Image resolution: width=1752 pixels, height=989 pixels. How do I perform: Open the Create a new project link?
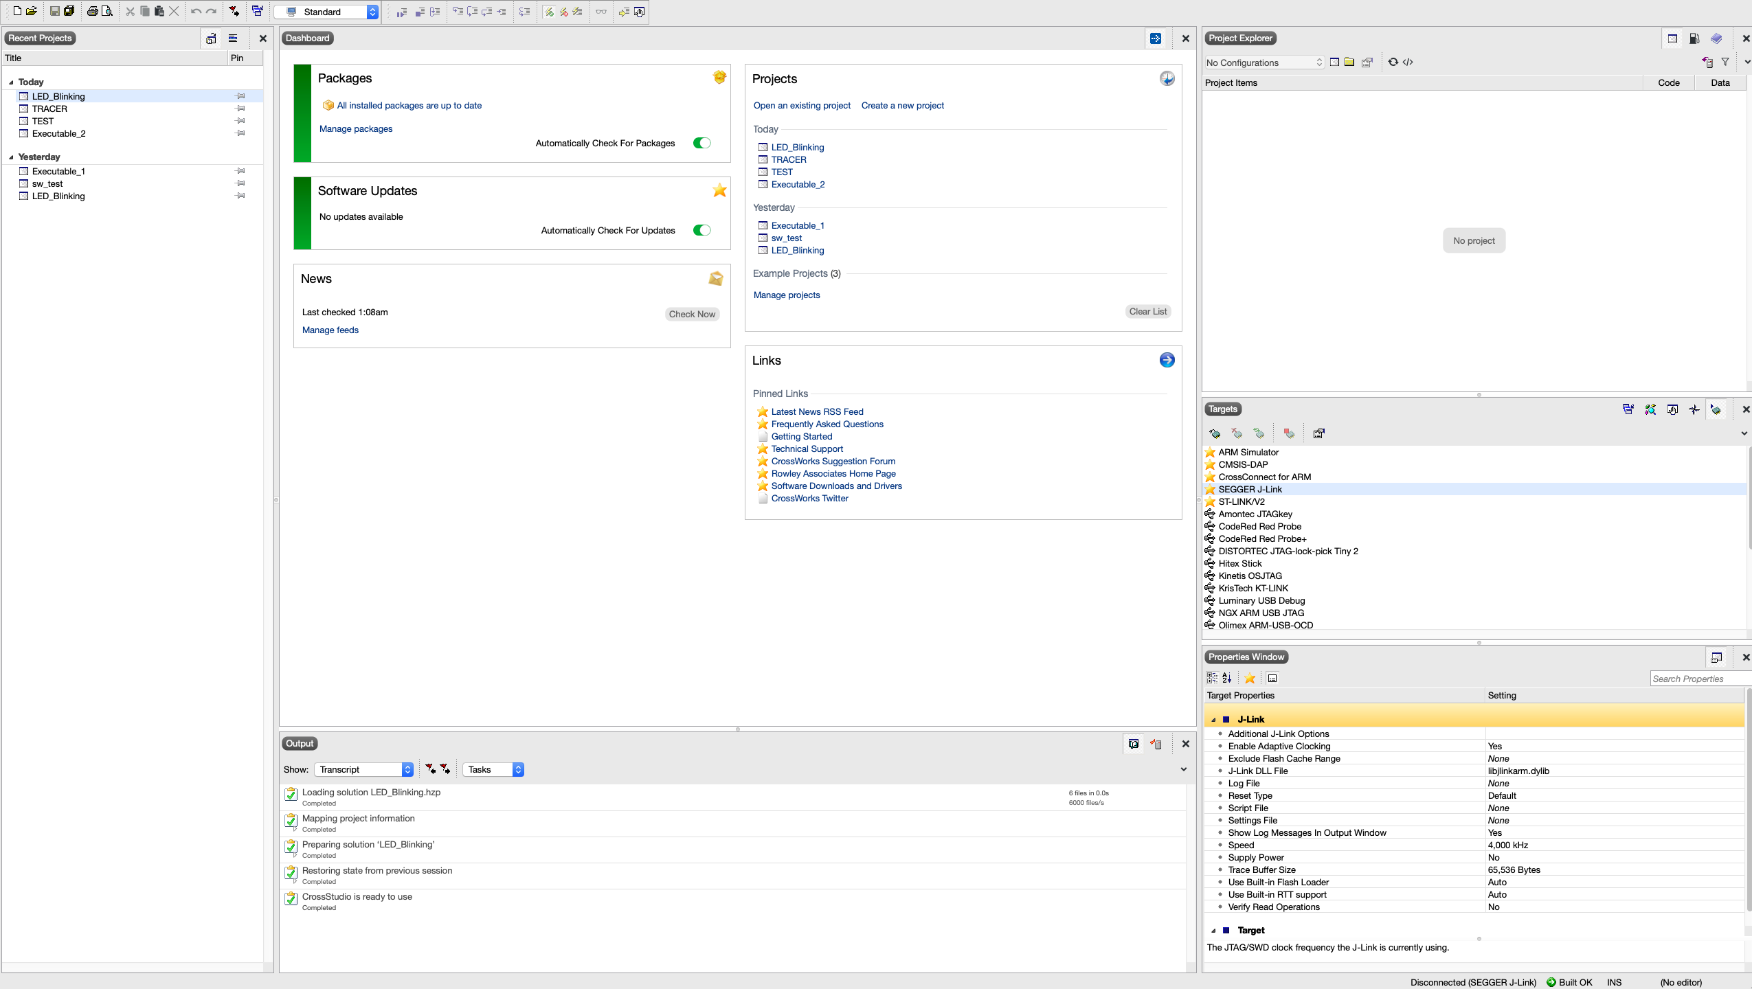click(x=902, y=105)
